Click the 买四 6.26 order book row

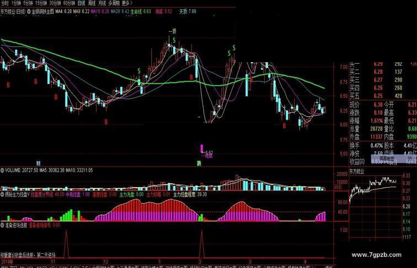click(383, 88)
